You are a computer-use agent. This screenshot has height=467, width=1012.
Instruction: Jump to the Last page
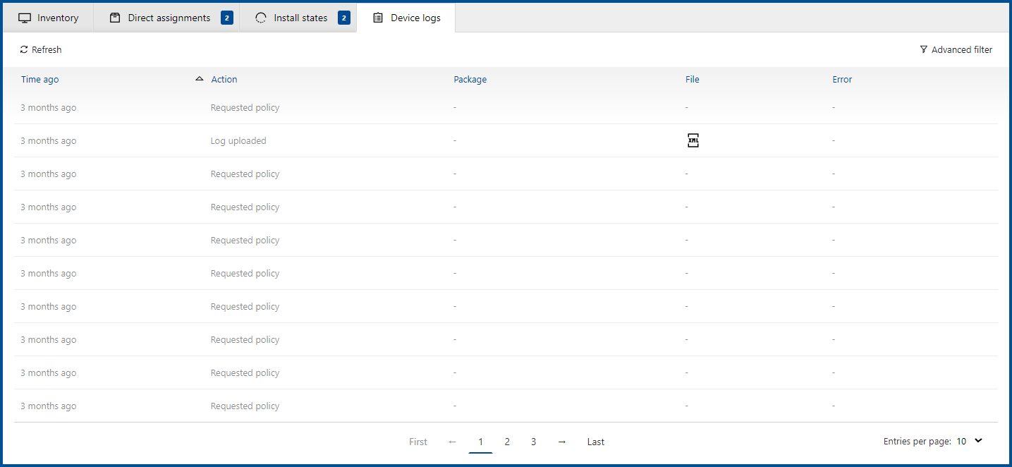point(595,442)
